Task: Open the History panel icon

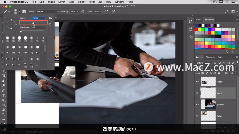Action: 191,21
